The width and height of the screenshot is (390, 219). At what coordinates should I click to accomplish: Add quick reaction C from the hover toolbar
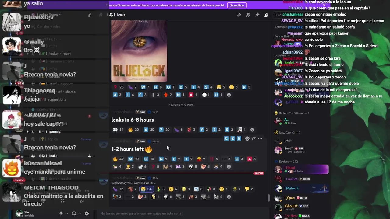[226, 138]
